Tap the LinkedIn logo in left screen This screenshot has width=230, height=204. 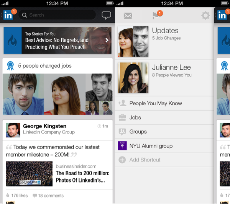tap(8, 15)
